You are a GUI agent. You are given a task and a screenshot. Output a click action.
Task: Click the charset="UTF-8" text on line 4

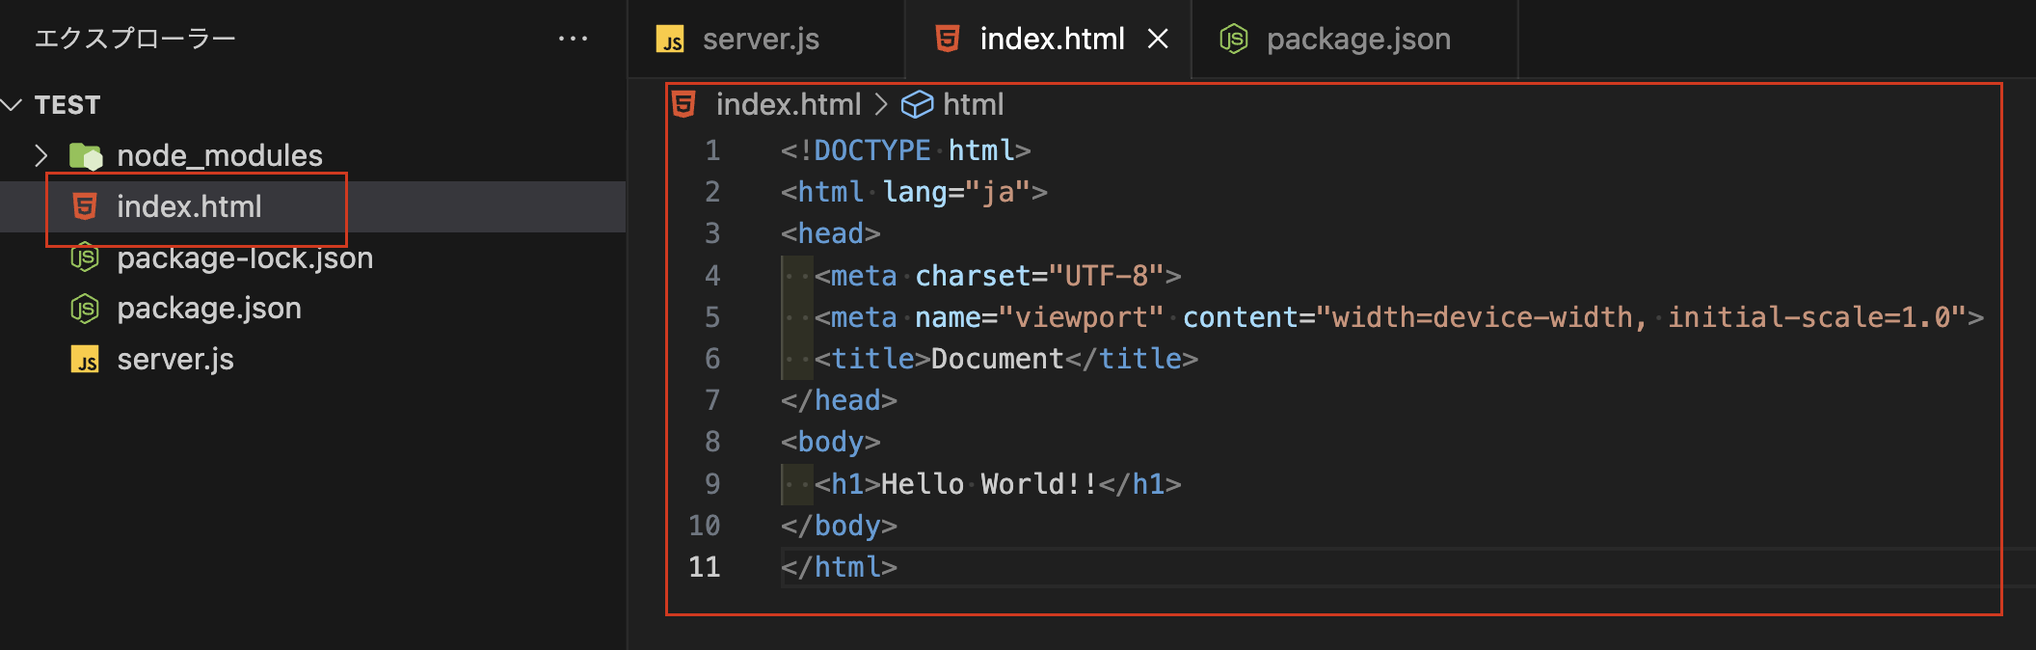point(1040,276)
